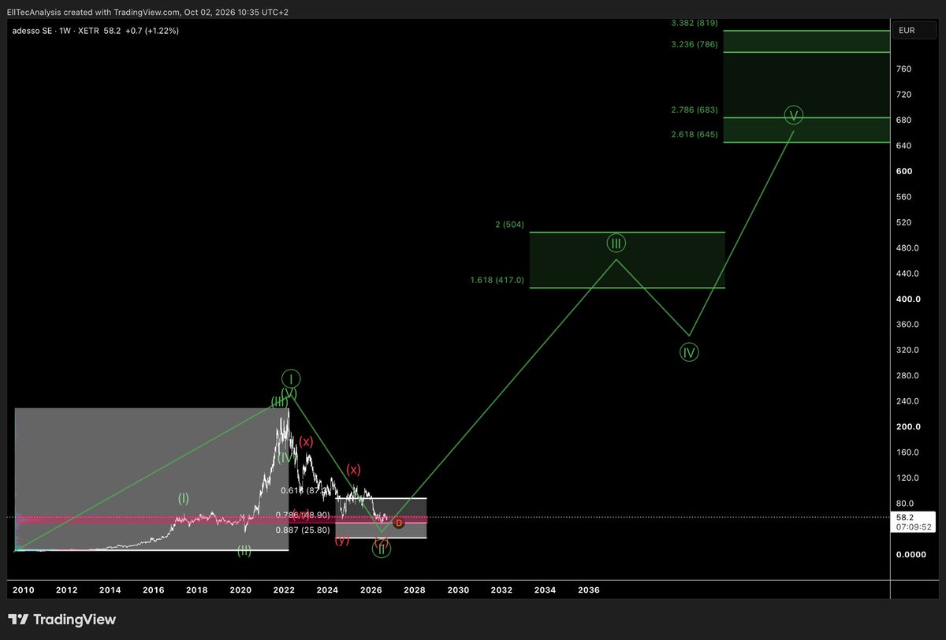Click the 3.236 (786) Fibonacci level label
Screen dimensions: 946x640
(694, 45)
